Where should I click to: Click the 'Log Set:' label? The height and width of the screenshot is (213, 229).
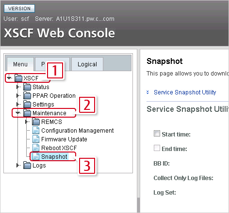(x=164, y=193)
